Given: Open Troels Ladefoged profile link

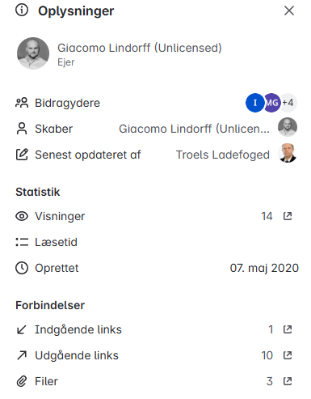Looking at the screenshot, I should click(x=223, y=155).
